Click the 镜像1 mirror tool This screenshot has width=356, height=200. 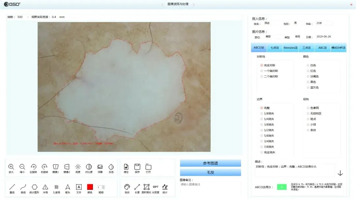click(56, 167)
